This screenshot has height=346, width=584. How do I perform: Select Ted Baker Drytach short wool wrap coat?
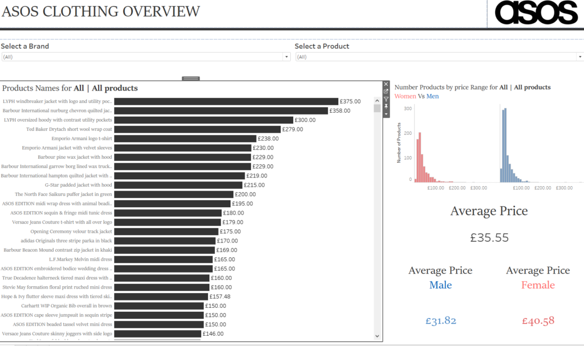pos(69,129)
